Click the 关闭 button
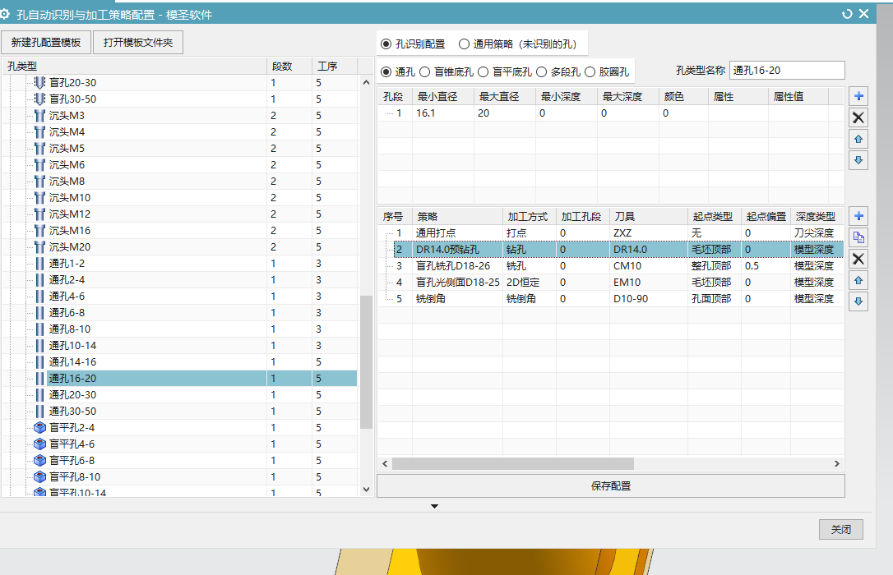Viewport: 893px width, 575px height. tap(840, 530)
